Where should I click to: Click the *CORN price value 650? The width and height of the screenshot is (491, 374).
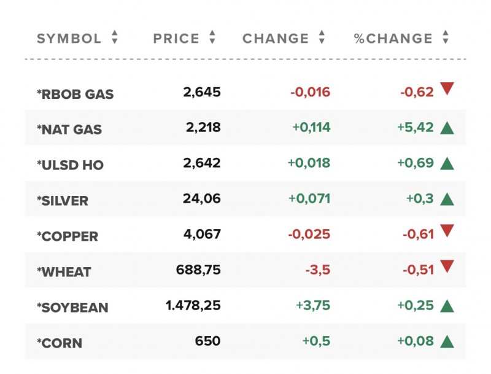(x=207, y=341)
